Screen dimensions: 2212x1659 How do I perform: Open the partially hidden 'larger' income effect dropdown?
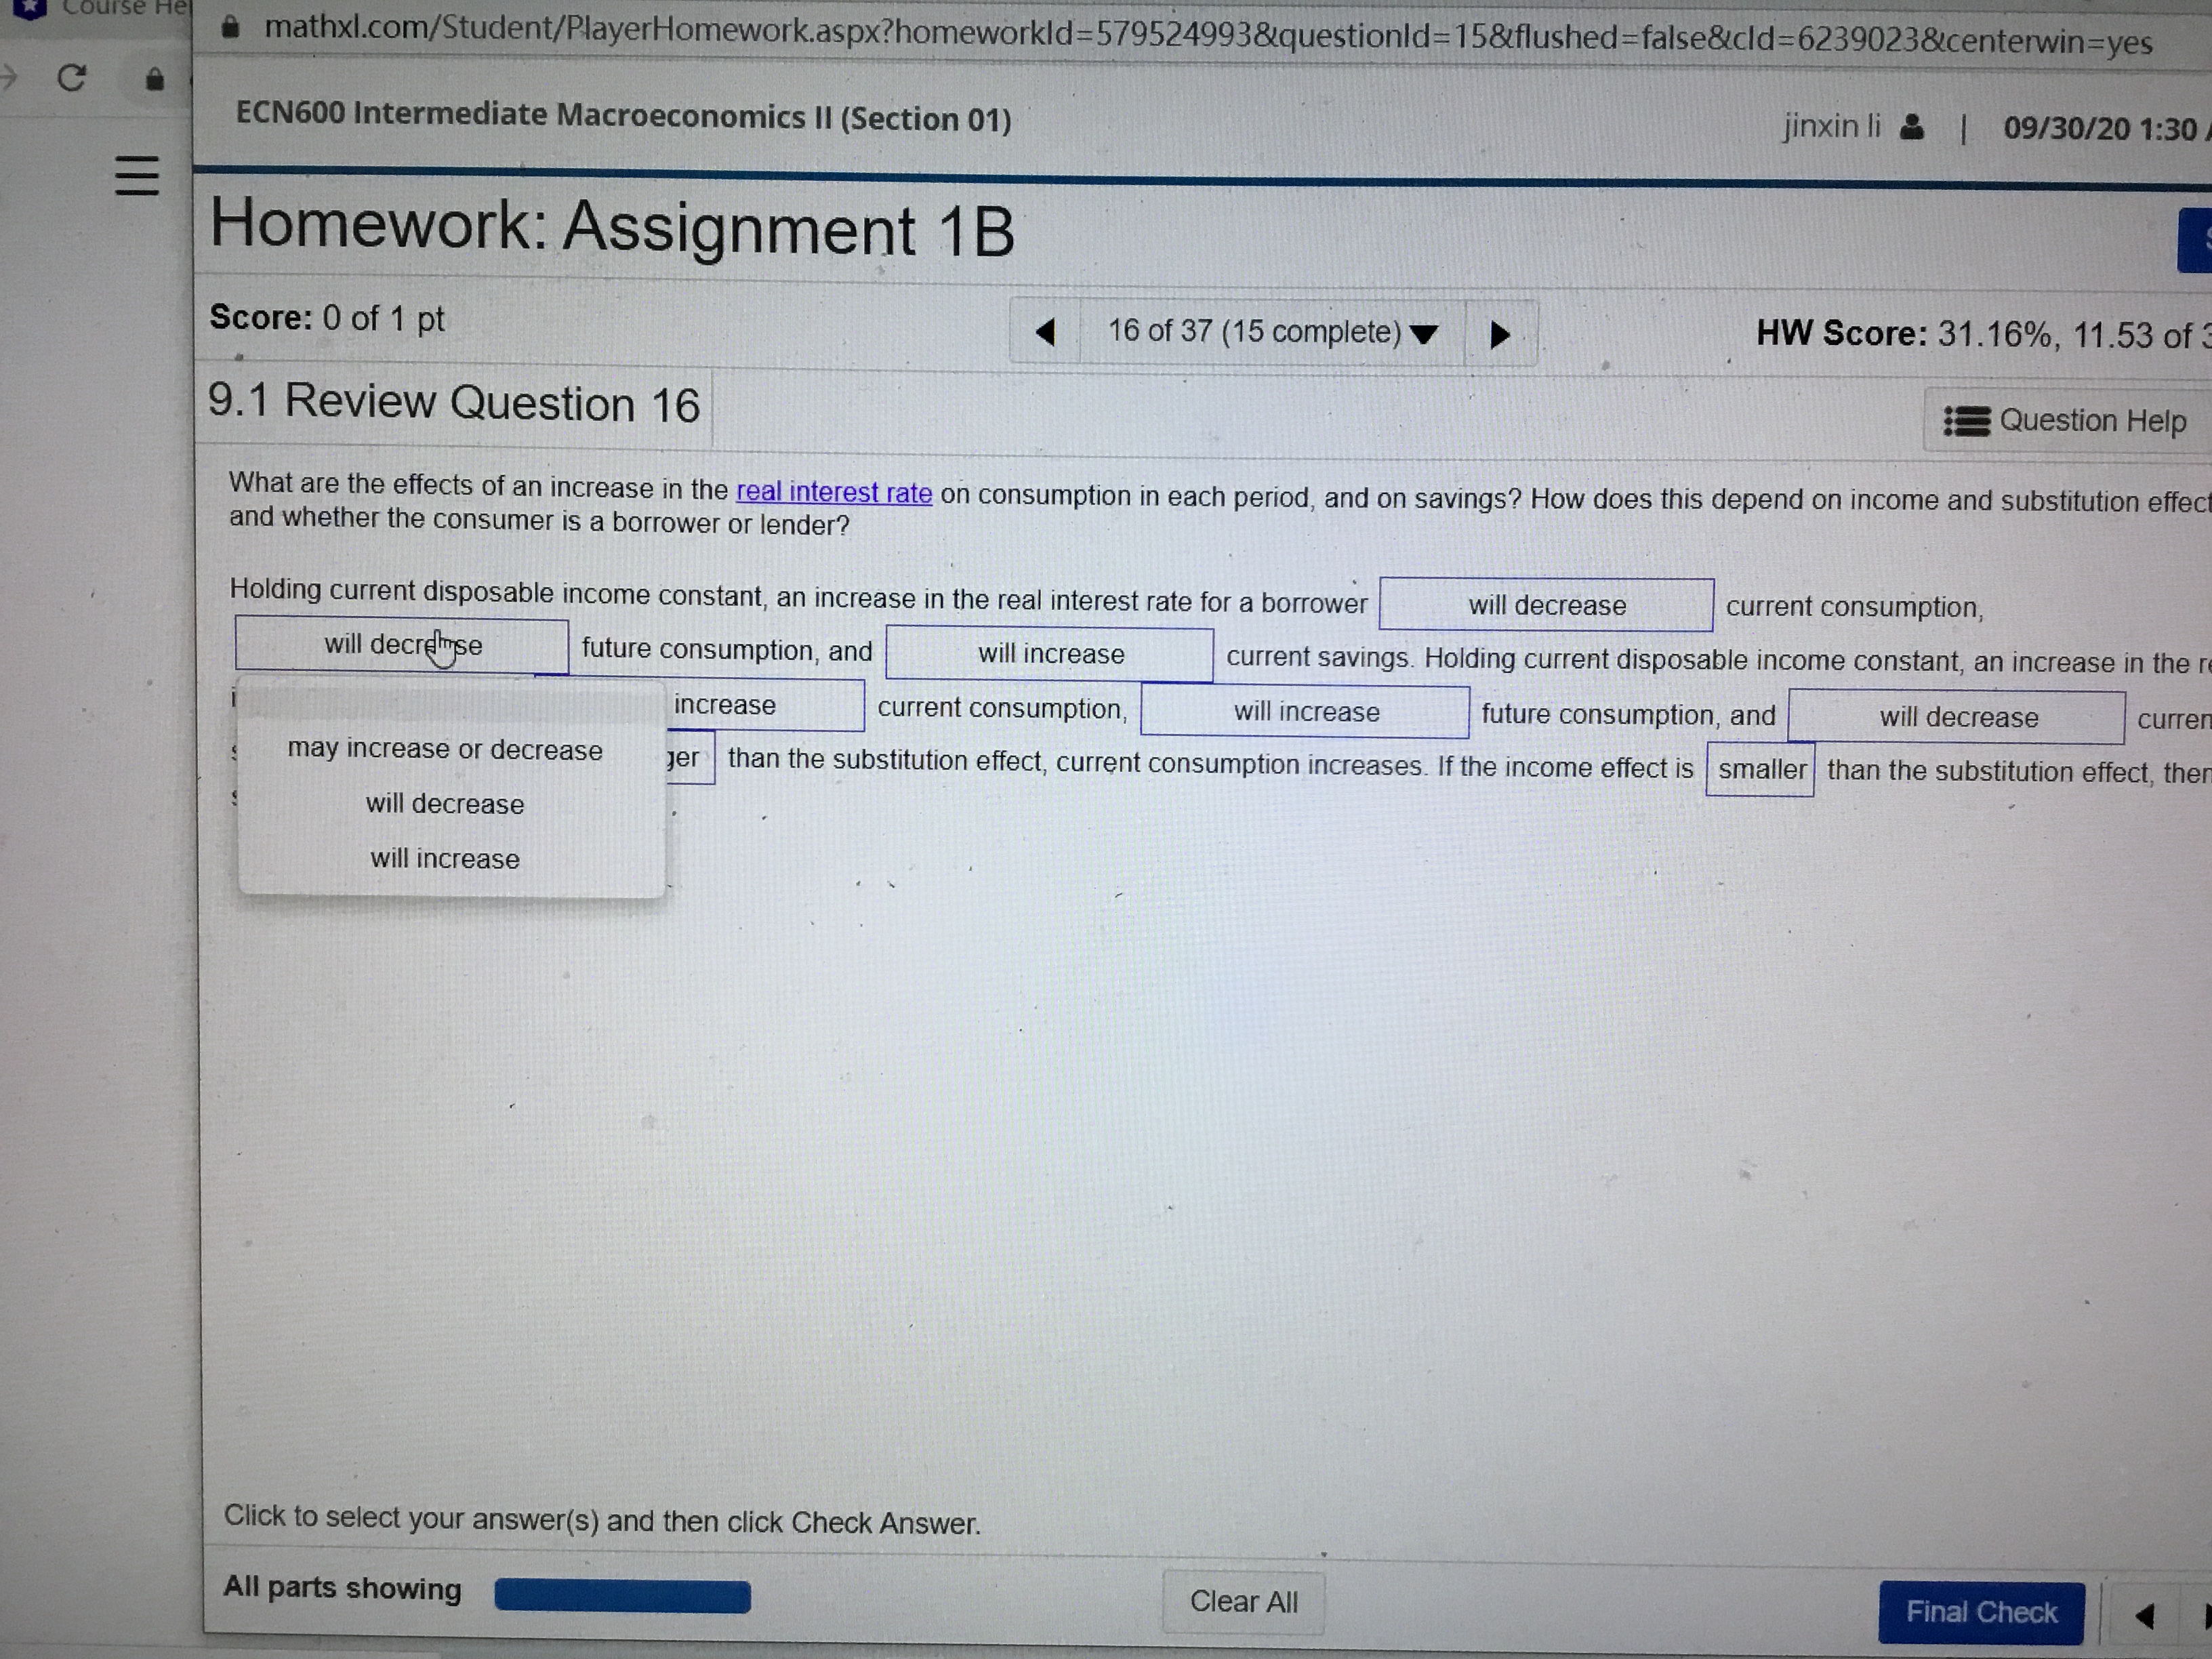(690, 759)
